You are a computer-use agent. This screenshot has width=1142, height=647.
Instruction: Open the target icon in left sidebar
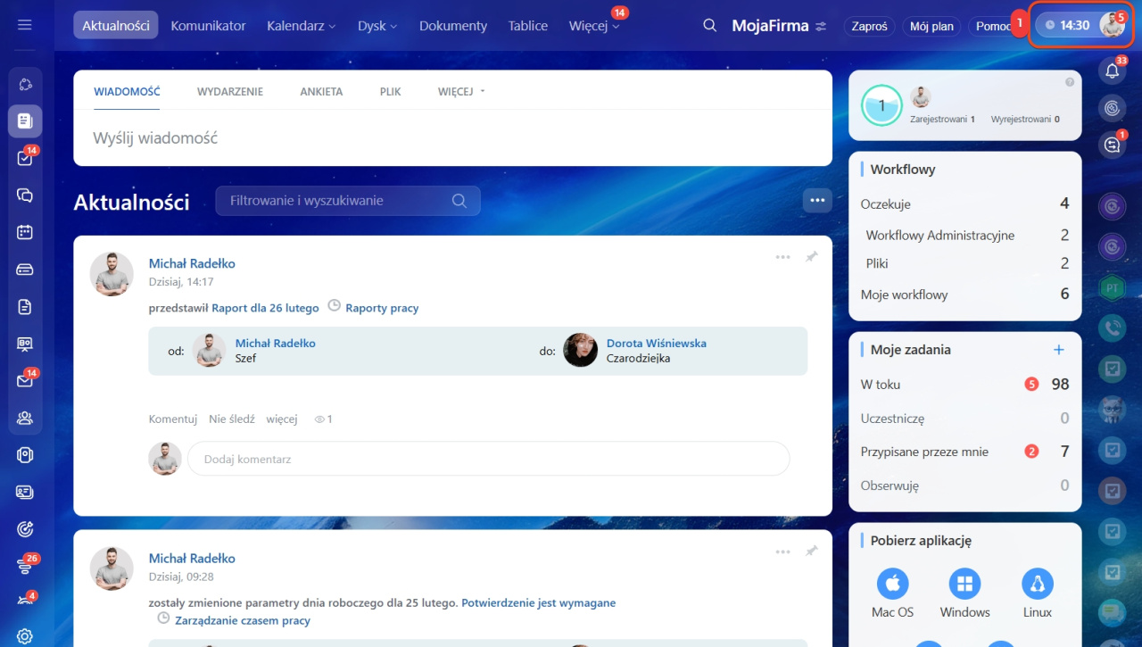(25, 529)
